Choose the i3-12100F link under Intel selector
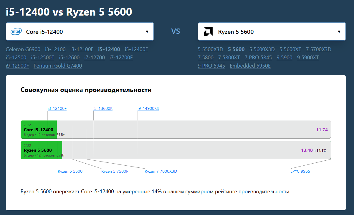The height and width of the screenshot is (215, 354). tap(82, 49)
